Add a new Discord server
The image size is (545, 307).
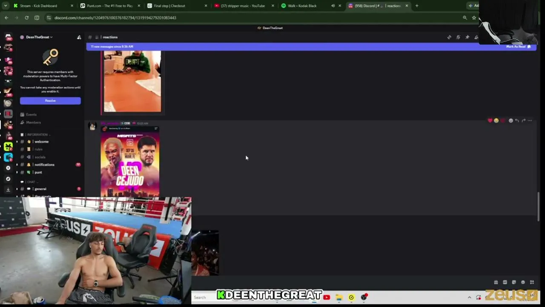[x=8, y=168]
